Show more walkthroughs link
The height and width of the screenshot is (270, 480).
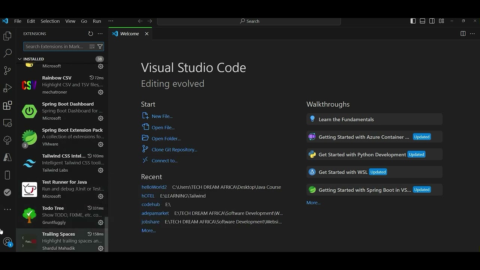click(x=313, y=202)
